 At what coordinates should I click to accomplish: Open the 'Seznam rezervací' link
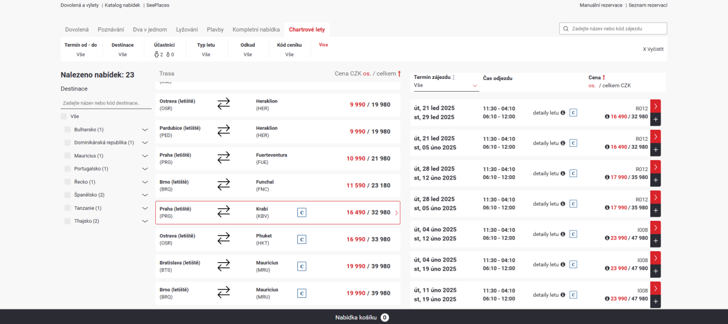[648, 5]
